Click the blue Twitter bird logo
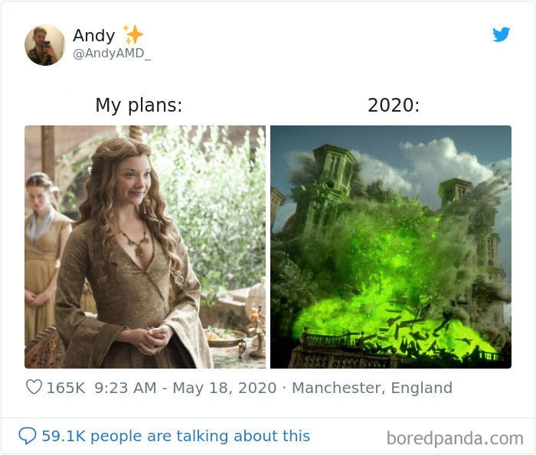Viewport: 536px width, 455px height. (501, 34)
